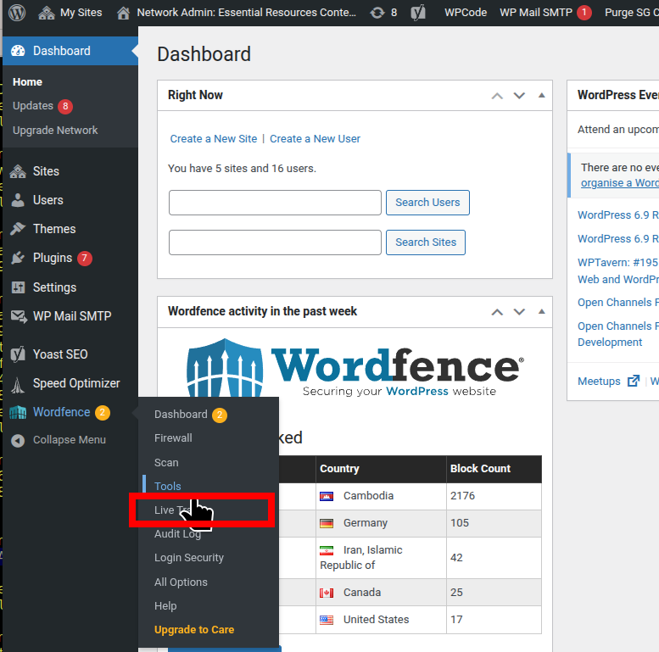
Task: Click the Wordfence fence icon in sidebar
Action: coord(18,413)
